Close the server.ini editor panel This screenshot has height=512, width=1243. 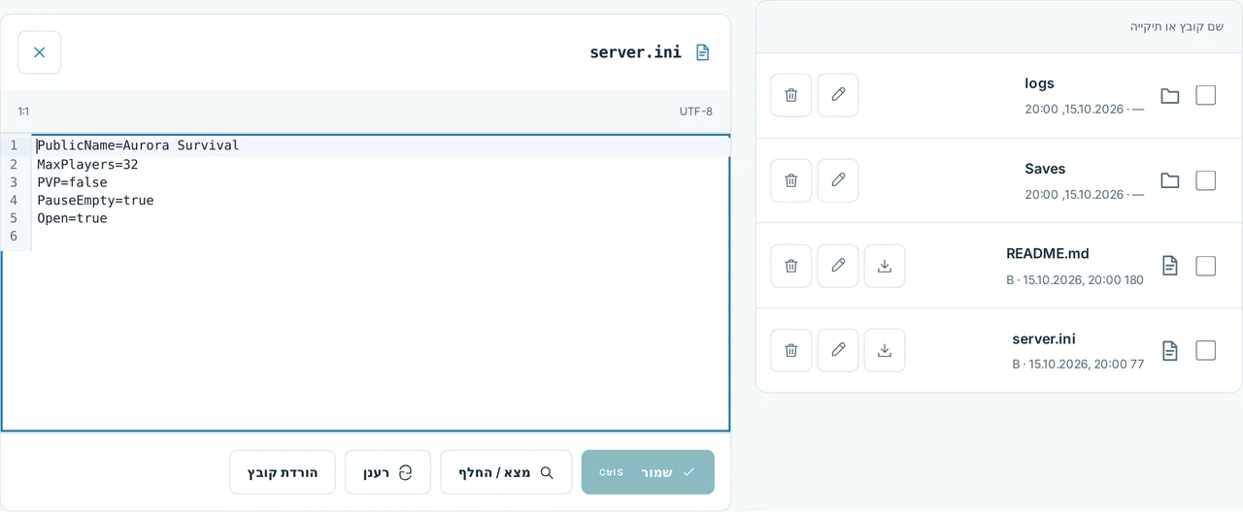pyautogui.click(x=40, y=52)
